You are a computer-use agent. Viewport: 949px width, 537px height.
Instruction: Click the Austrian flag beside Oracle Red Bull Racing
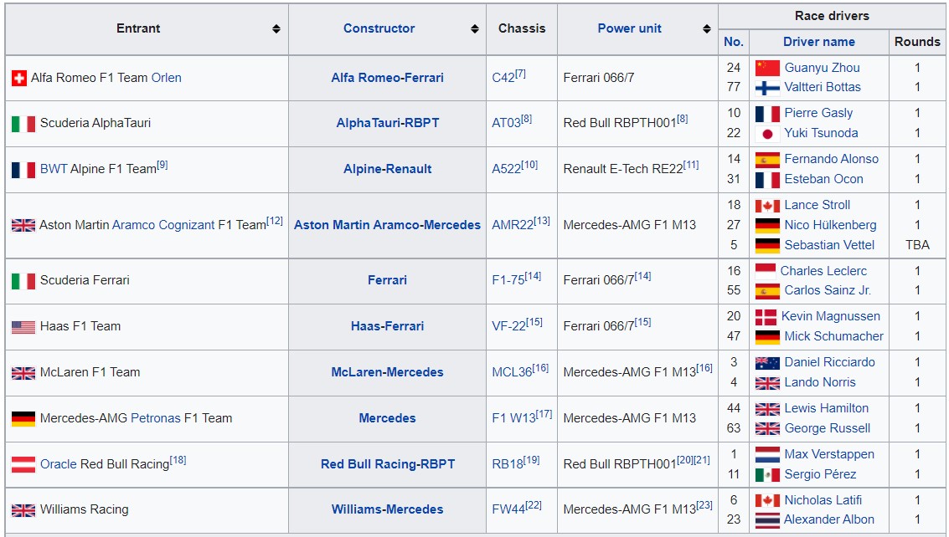(x=23, y=464)
